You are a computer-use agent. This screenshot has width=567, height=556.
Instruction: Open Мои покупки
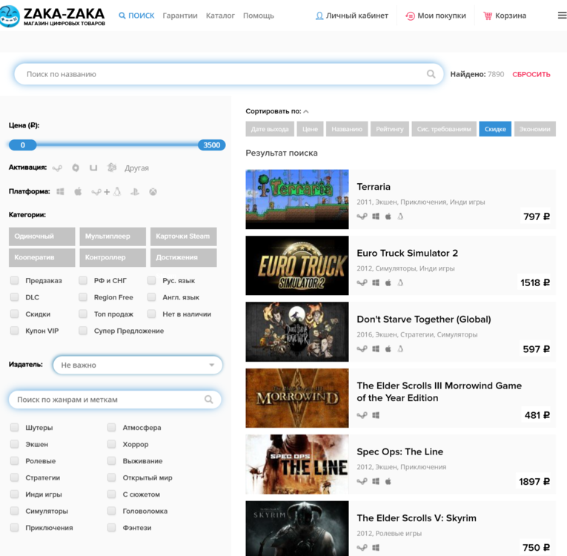(435, 16)
